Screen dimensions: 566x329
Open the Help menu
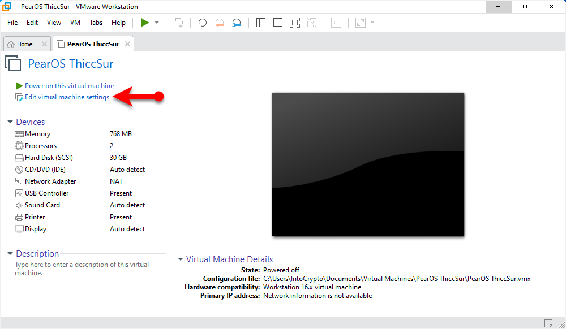tap(118, 23)
